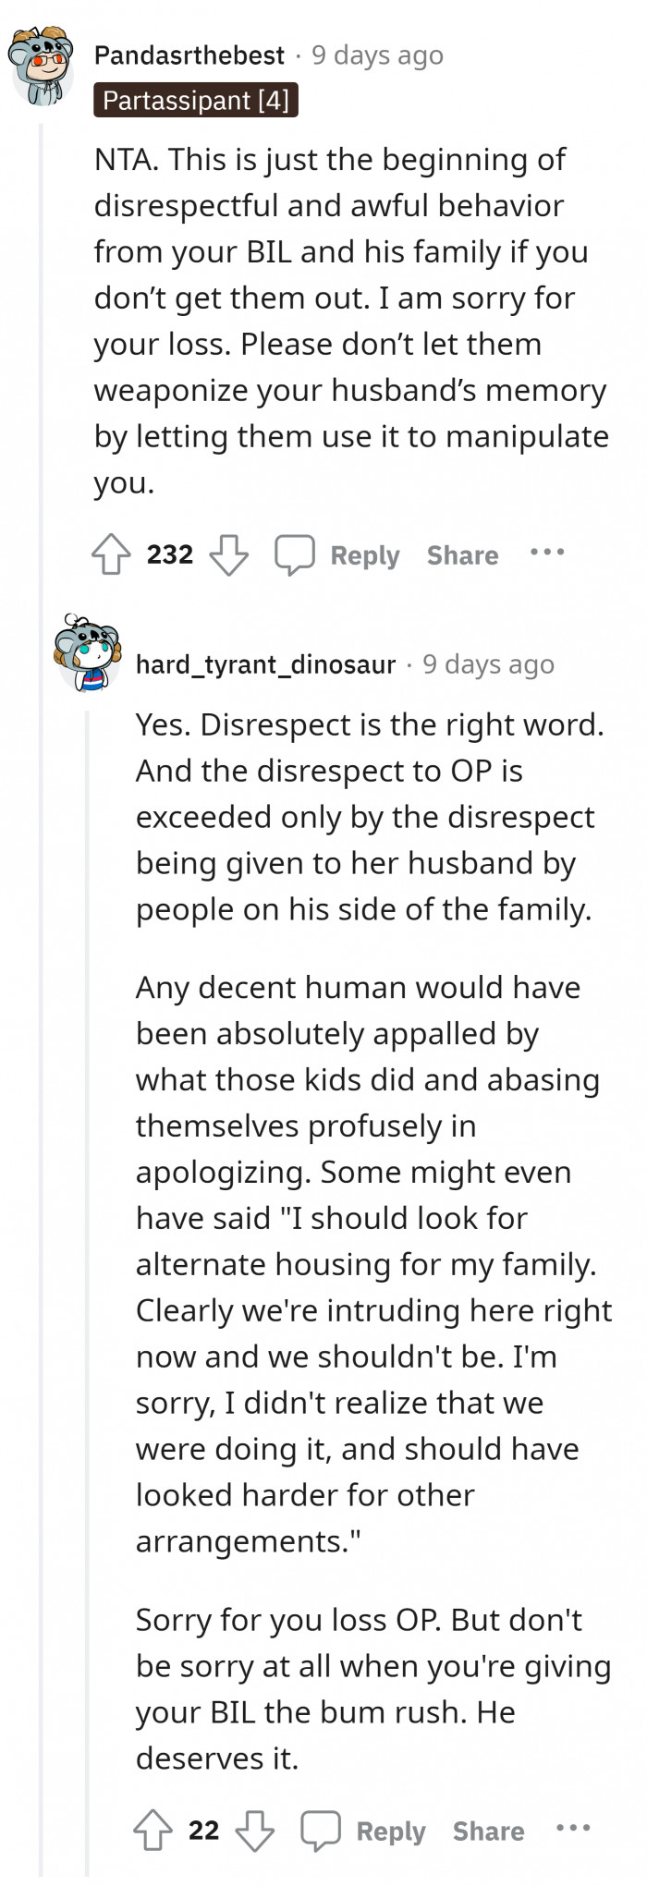The height and width of the screenshot is (1886, 647).
Task: Open more options on Pandasrthebest's comment
Action: point(546,553)
